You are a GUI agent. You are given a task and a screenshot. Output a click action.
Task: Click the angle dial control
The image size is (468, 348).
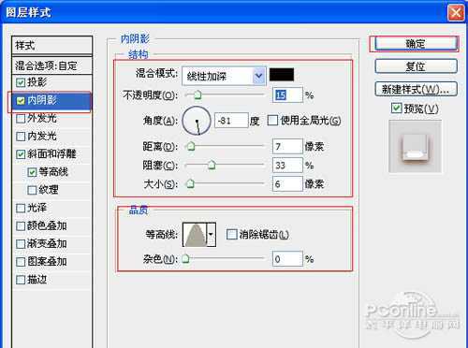197,121
